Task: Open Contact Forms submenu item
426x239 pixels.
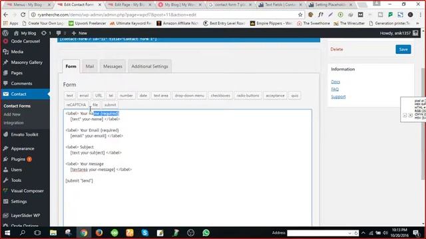Action: coord(17,106)
